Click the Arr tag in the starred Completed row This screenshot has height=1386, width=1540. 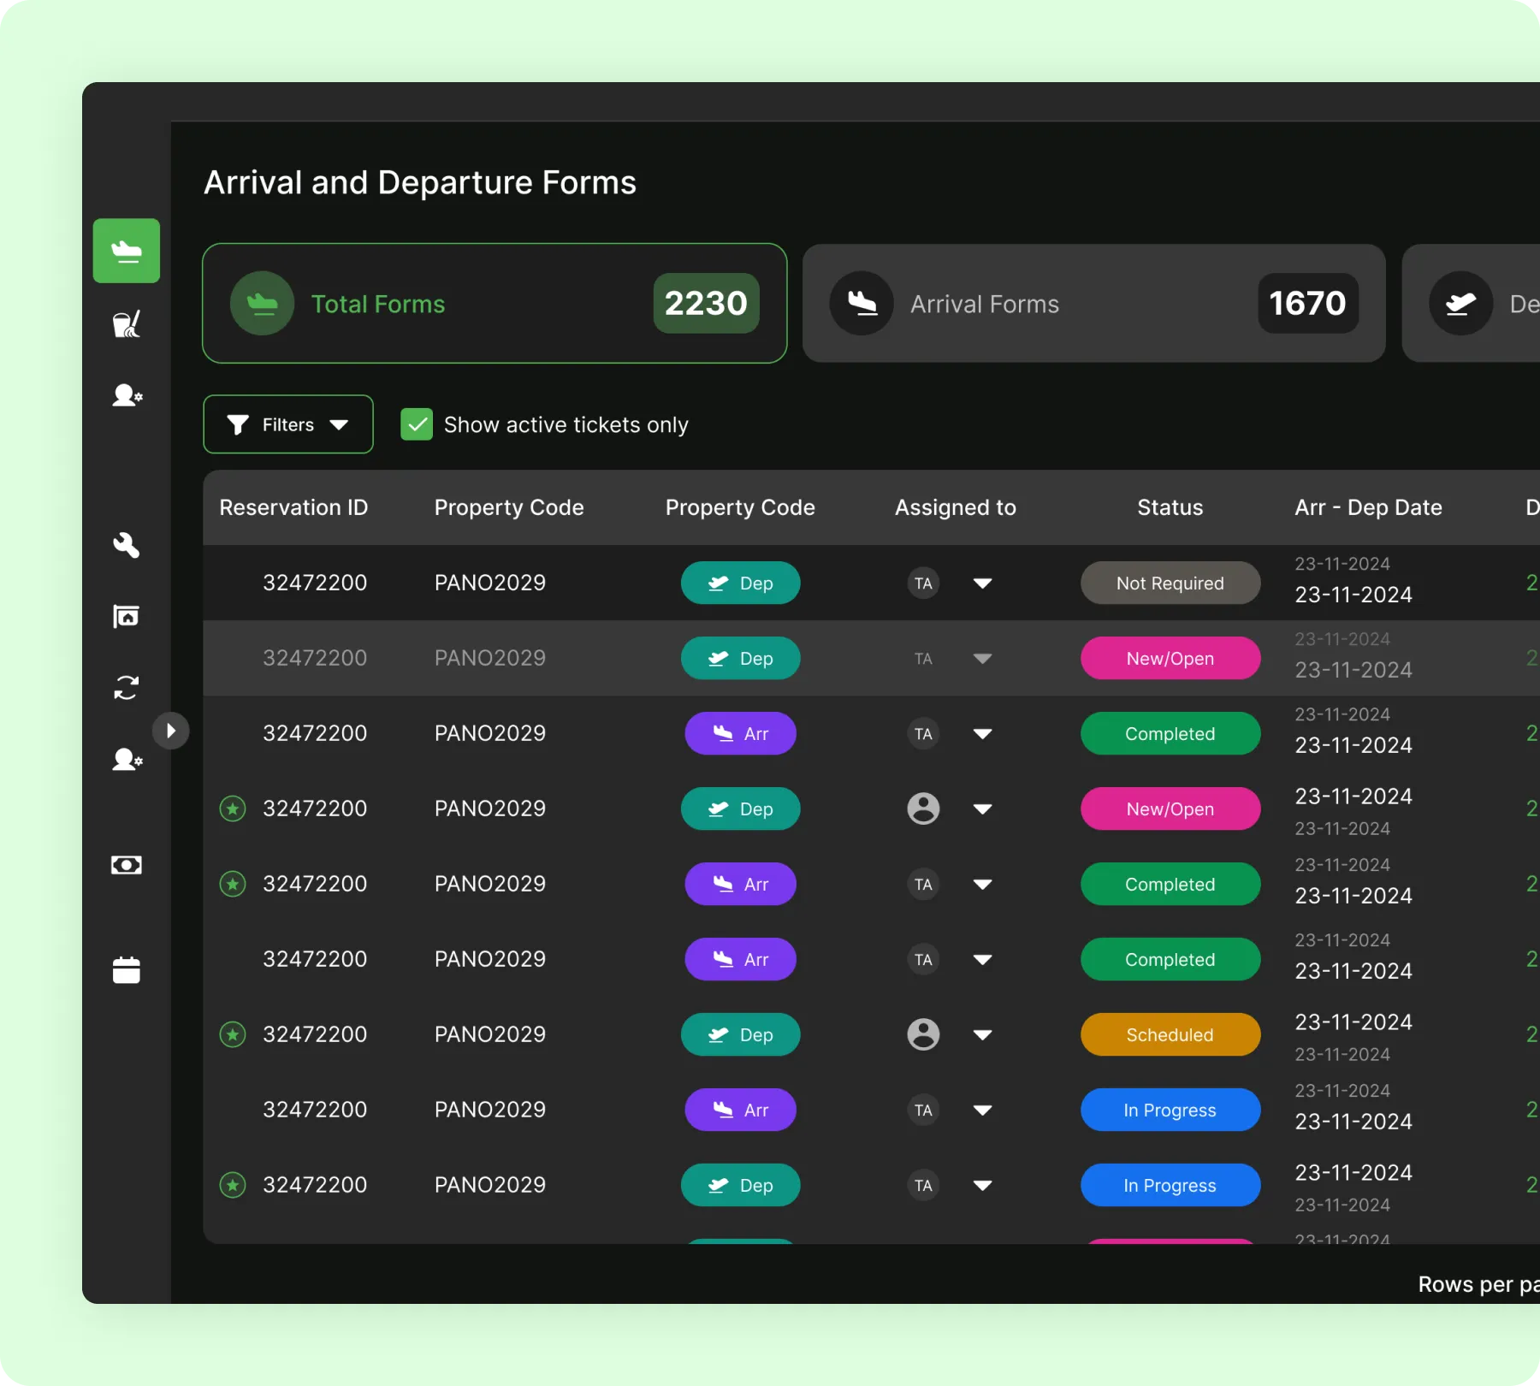click(x=741, y=885)
